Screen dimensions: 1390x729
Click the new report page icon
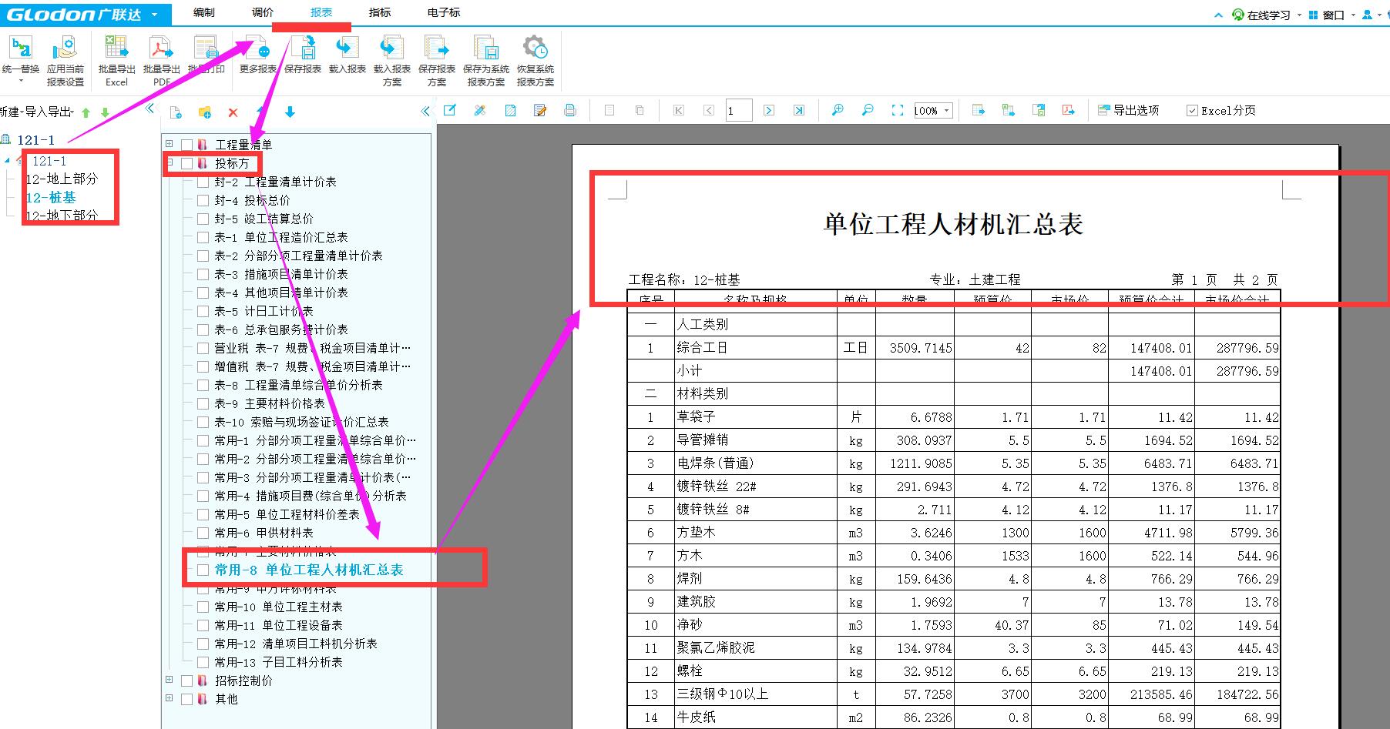176,112
